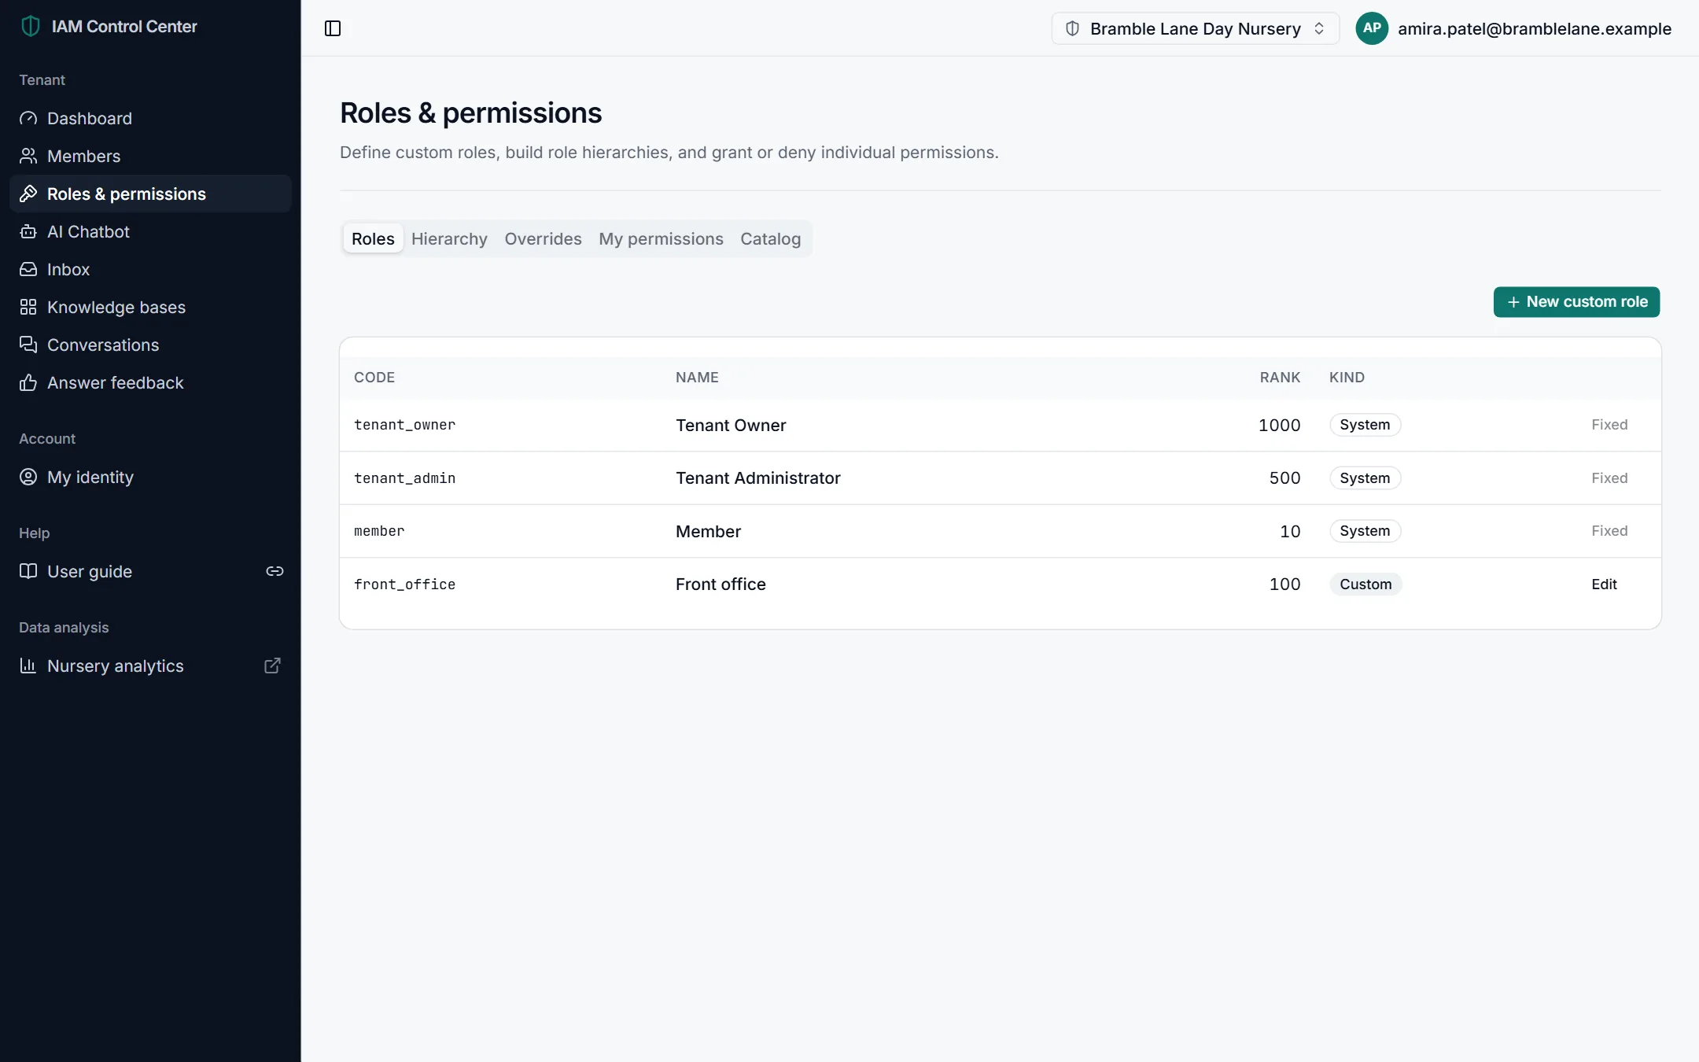Click the Conversations chat bubbles icon
This screenshot has width=1699, height=1062.
(x=28, y=345)
